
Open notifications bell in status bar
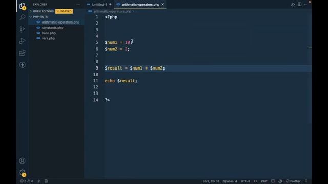click(x=306, y=181)
